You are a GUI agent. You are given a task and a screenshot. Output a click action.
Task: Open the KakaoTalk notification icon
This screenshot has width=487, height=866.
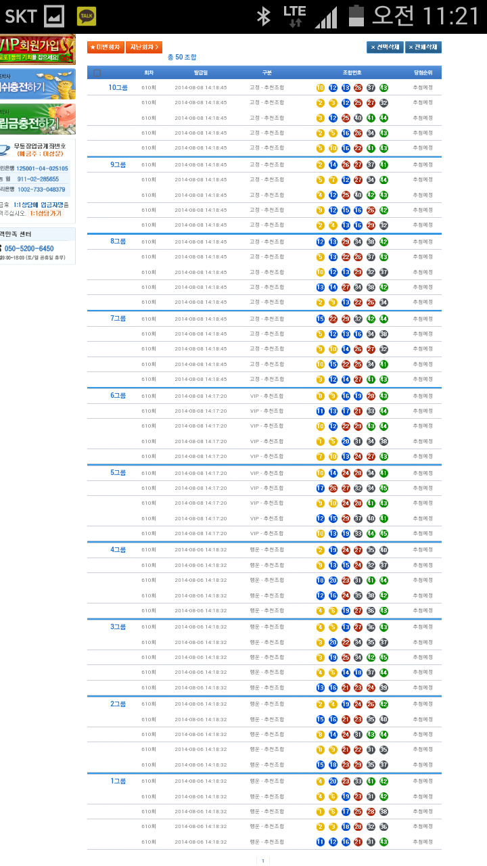86,16
